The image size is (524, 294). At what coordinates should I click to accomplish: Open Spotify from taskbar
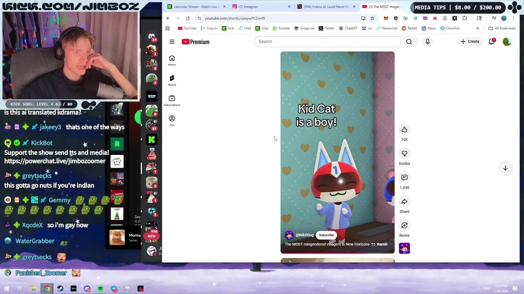(x=100, y=289)
